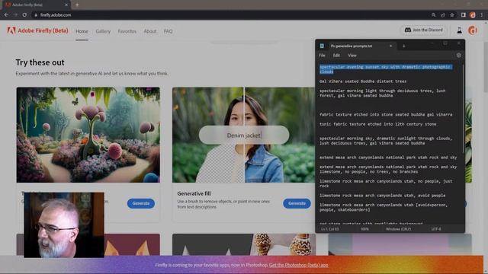Open the Favorites nav item

[x=127, y=31]
